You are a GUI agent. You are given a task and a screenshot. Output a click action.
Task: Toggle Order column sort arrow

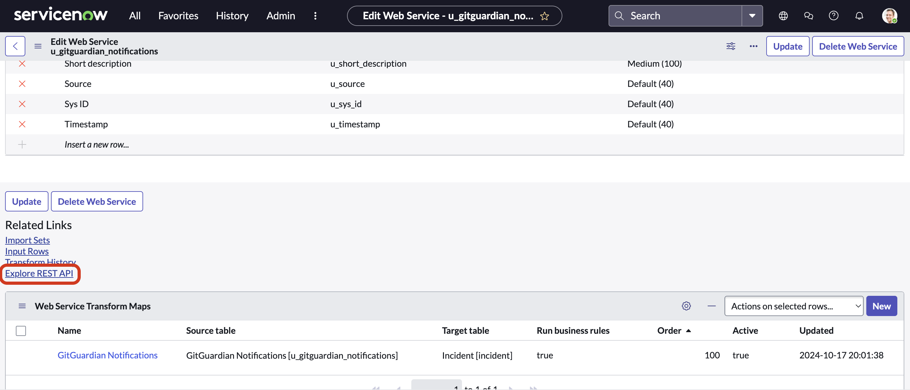click(x=688, y=331)
